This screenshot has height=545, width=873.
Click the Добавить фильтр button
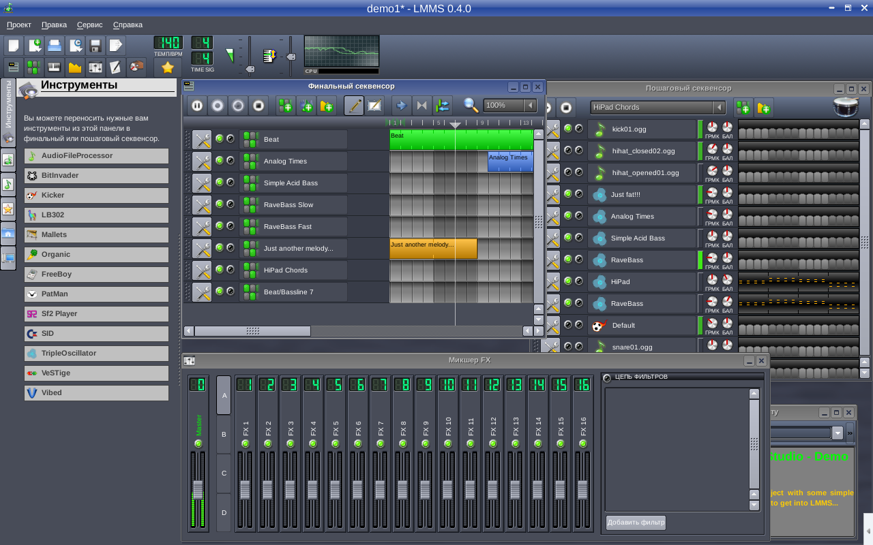[x=636, y=523]
